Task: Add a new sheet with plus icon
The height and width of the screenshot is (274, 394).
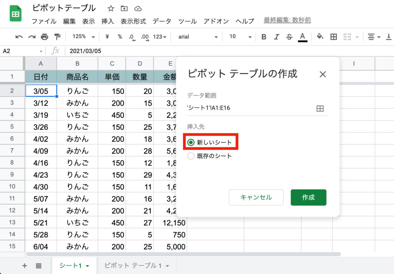Action: tap(24, 266)
